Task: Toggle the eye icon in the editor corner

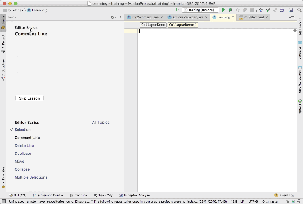Action: [295, 31]
